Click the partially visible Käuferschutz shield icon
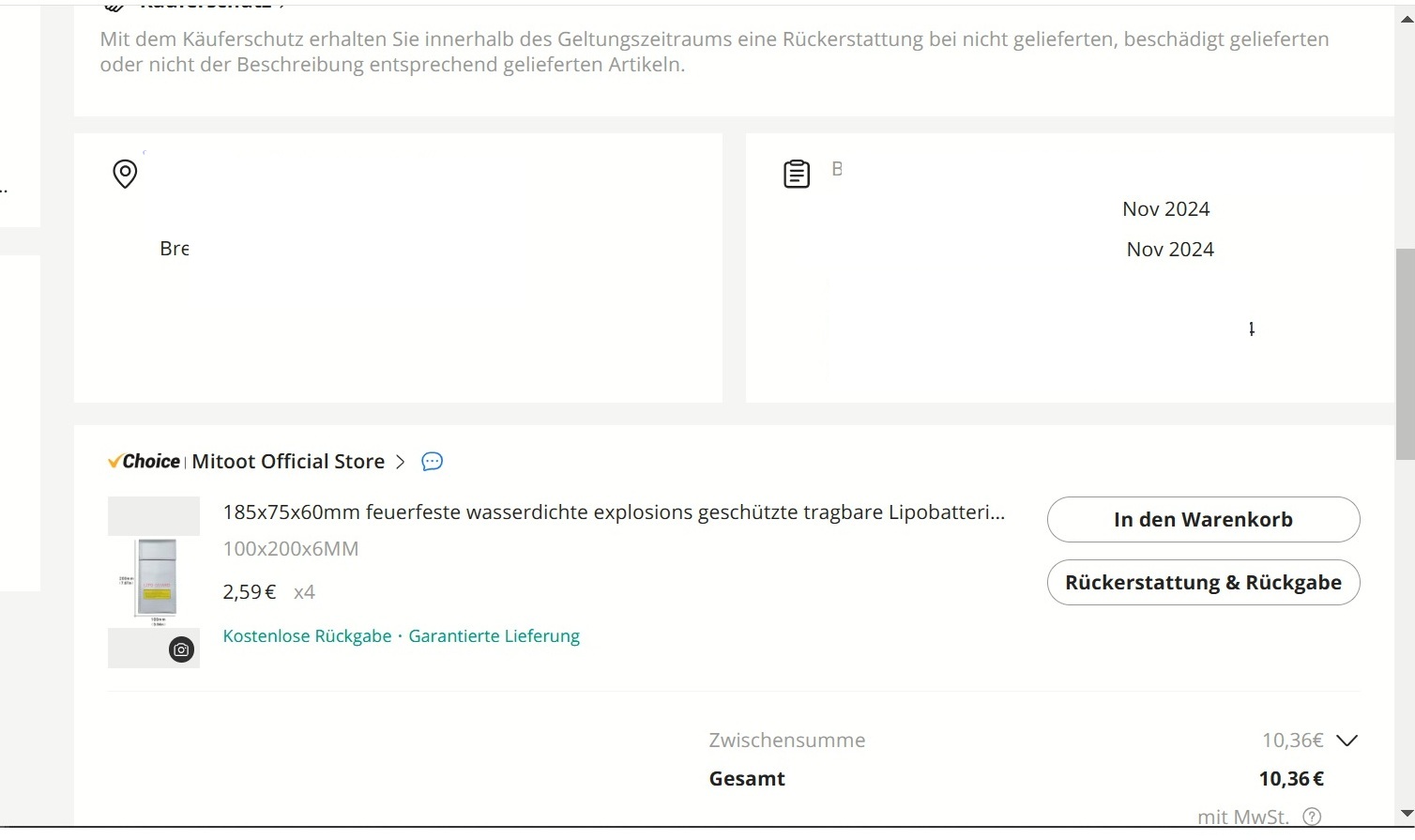This screenshot has width=1415, height=840. pos(114,6)
